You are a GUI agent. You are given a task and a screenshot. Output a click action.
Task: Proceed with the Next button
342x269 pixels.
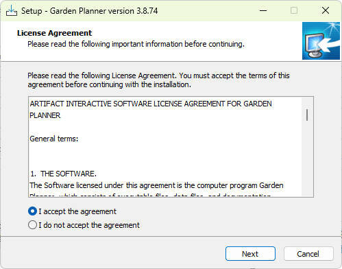(250, 254)
